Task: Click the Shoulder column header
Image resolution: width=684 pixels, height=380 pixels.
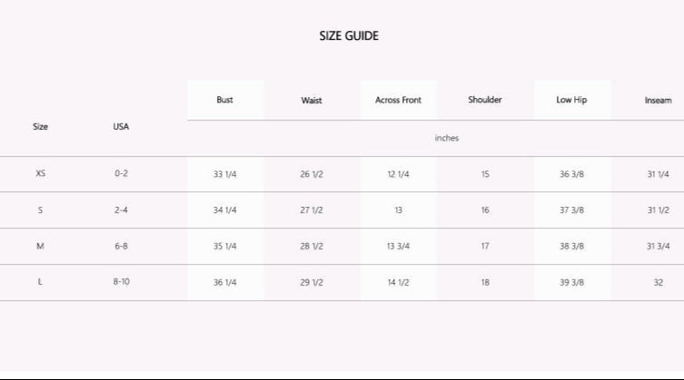Action: 485,100
